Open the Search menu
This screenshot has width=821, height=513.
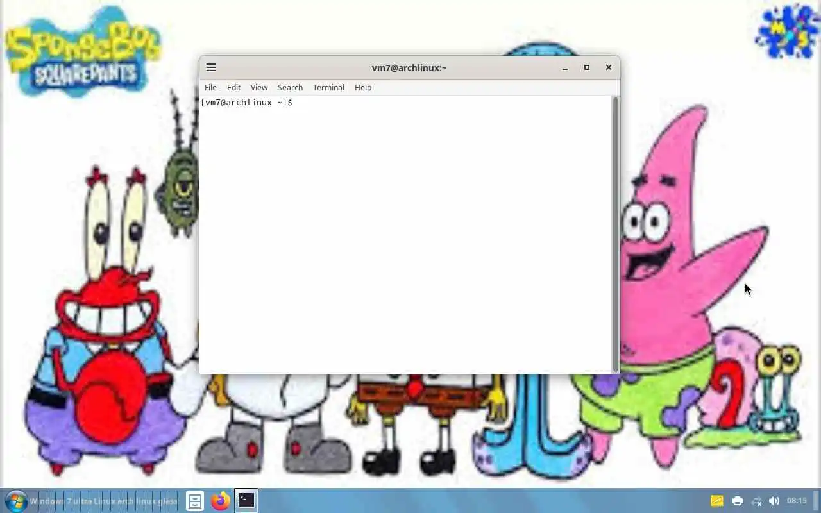coord(290,87)
